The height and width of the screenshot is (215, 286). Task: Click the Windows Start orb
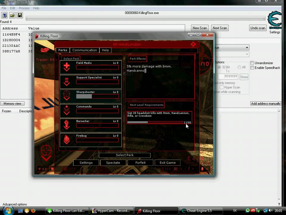coord(8,211)
